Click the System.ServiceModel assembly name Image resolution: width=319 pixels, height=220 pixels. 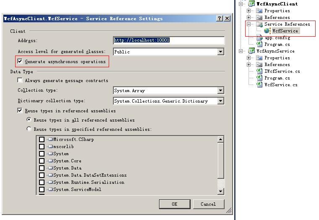77,189
